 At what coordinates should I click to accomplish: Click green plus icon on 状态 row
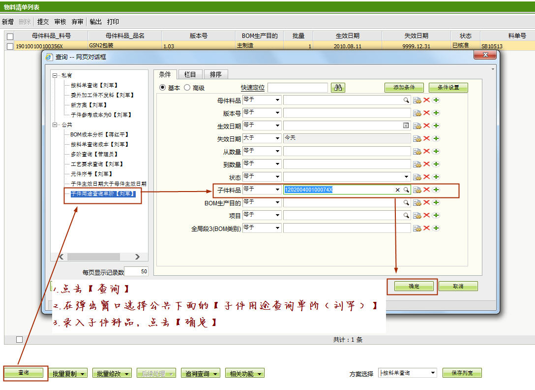click(436, 177)
